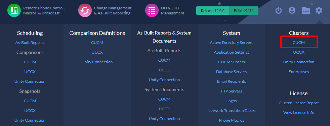Open CUCM Subsets
The height and width of the screenshot is (126, 330).
(232, 62)
